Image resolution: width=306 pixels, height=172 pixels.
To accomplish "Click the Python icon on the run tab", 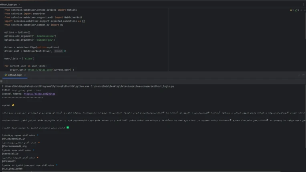I will click(5, 75).
